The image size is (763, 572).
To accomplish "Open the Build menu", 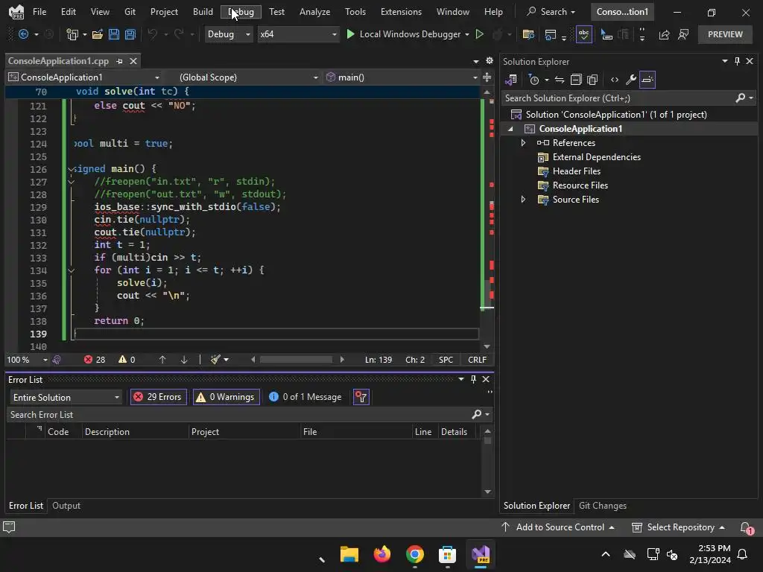I will click(x=203, y=12).
